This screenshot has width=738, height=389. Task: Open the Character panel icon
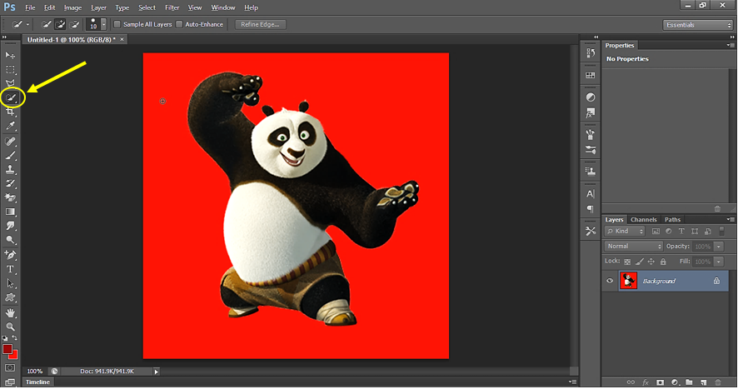[x=591, y=193]
